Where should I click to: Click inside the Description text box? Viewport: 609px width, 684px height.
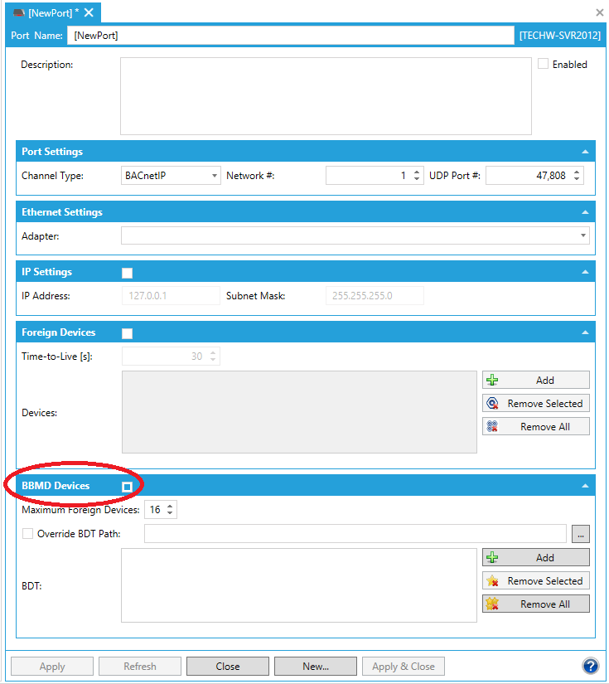point(325,95)
